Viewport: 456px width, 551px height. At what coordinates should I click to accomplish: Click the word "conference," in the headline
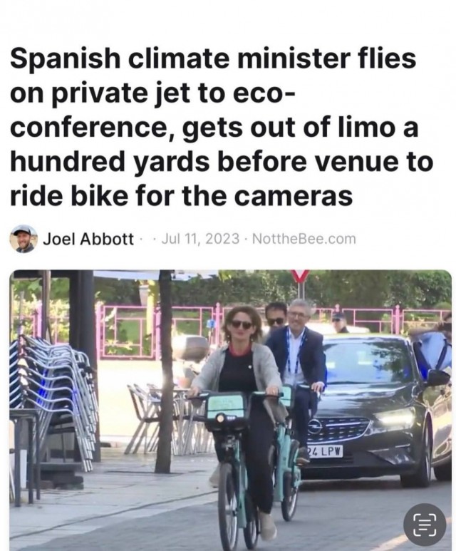93,128
